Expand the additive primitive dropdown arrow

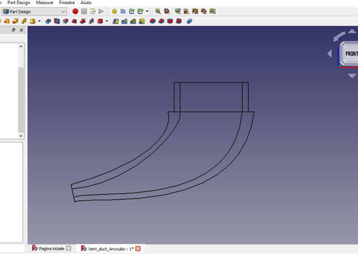[x=40, y=21]
